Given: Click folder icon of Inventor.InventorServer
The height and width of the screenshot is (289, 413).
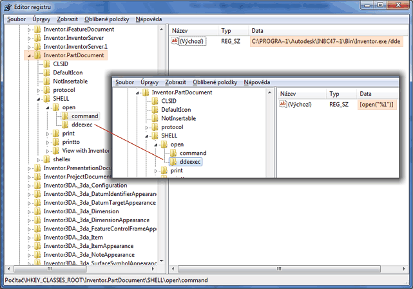Looking at the screenshot, I should pos(37,38).
